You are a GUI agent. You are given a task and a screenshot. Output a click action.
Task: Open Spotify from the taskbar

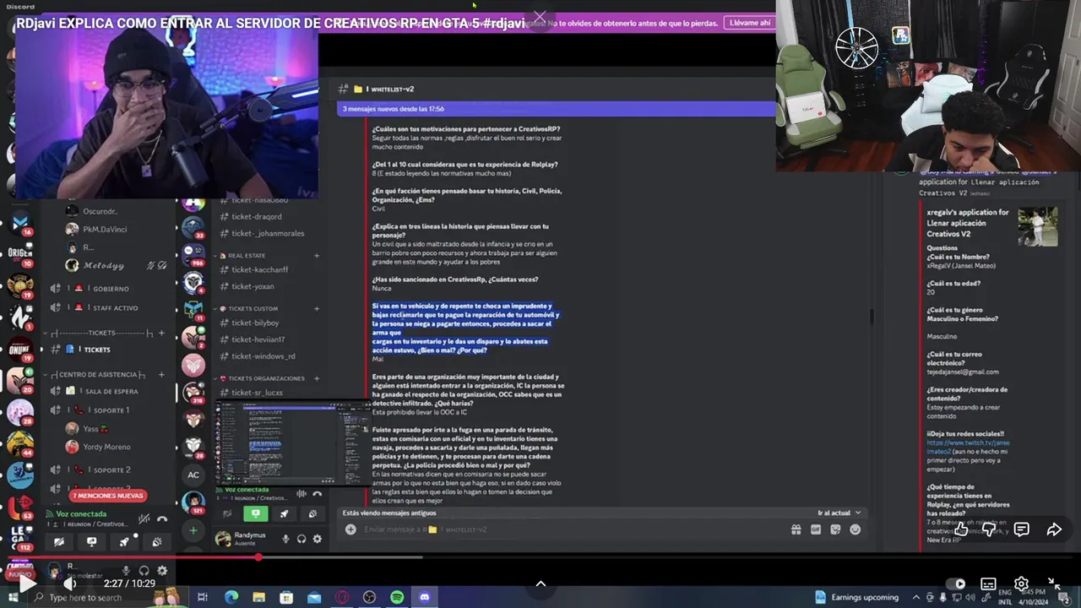pos(397,597)
